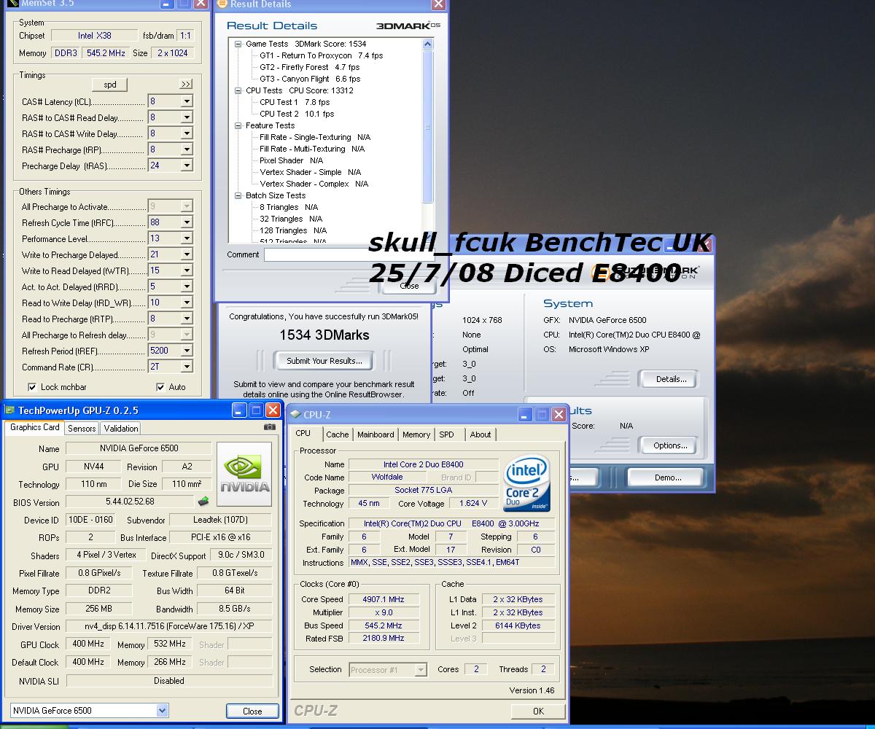
Task: Open the Memory tab in CPU-Z
Action: pyautogui.click(x=416, y=434)
